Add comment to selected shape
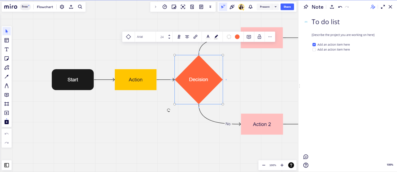Viewport: 397px width, 172px height. tap(249, 37)
